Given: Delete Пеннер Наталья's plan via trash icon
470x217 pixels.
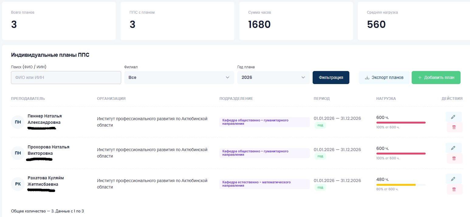Looking at the screenshot, I should point(454,127).
